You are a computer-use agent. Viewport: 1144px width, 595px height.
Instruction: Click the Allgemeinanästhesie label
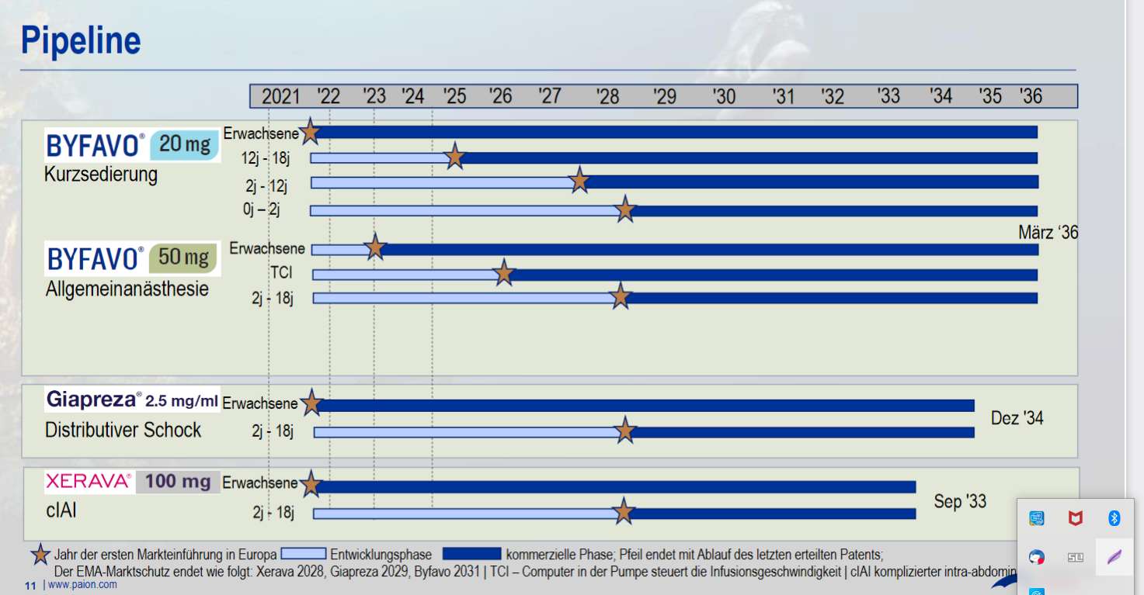(x=127, y=289)
